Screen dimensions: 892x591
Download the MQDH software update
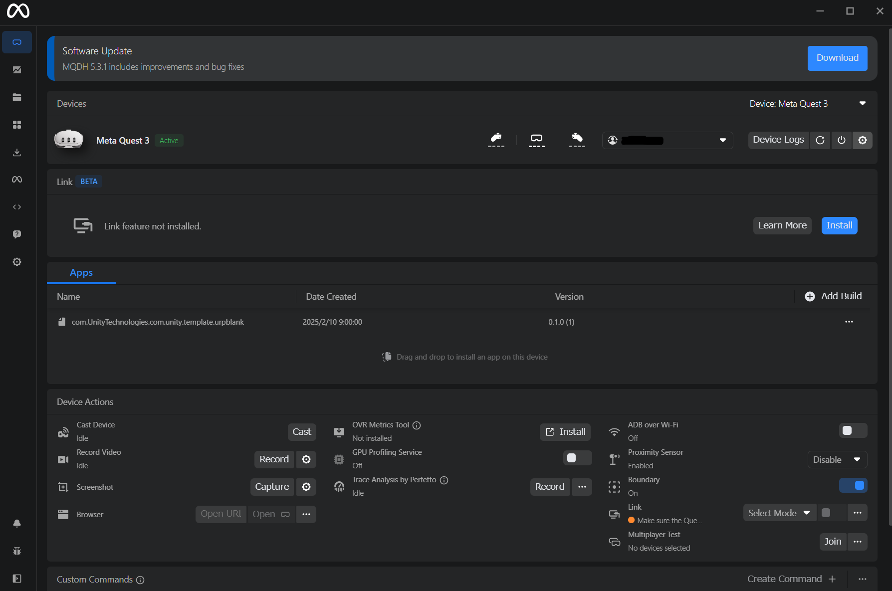(x=837, y=58)
